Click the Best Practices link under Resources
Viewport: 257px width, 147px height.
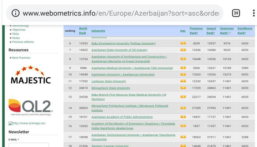click(21, 58)
